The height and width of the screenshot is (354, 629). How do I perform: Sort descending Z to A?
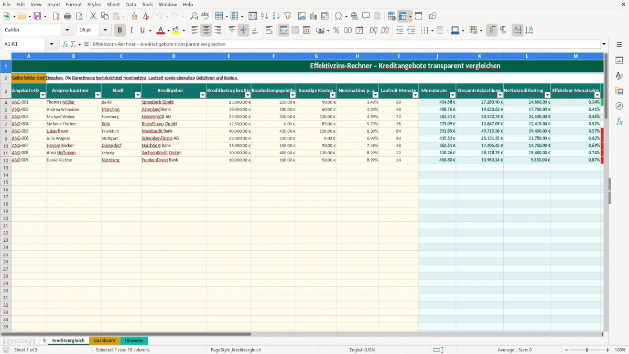(276, 16)
